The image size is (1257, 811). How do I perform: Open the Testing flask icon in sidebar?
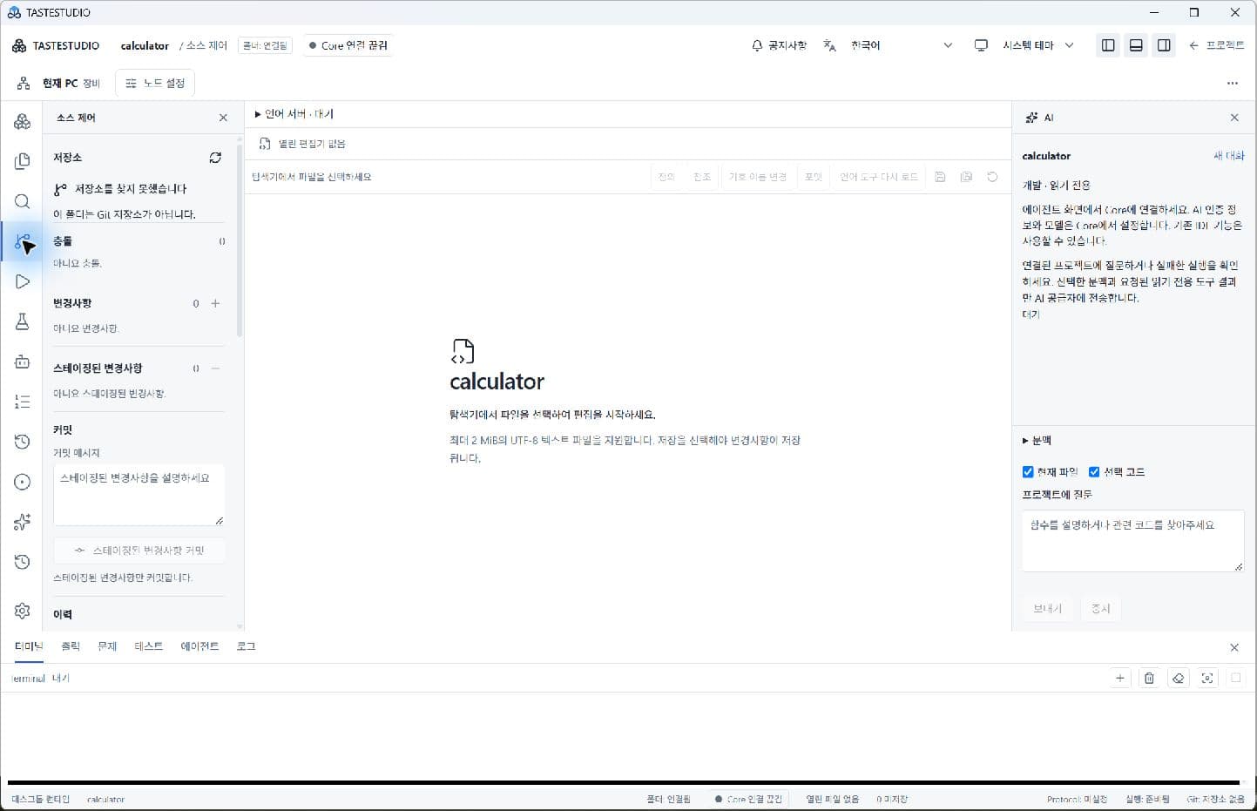pos(23,321)
